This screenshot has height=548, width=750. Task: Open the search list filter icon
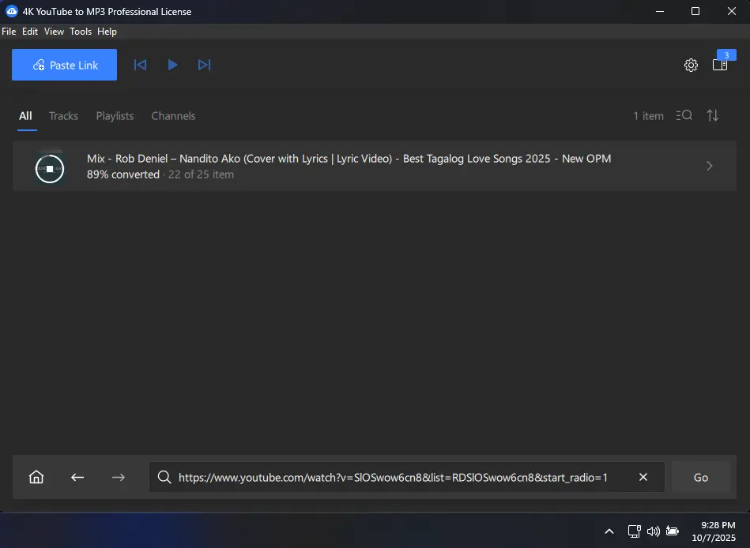pyautogui.click(x=684, y=115)
